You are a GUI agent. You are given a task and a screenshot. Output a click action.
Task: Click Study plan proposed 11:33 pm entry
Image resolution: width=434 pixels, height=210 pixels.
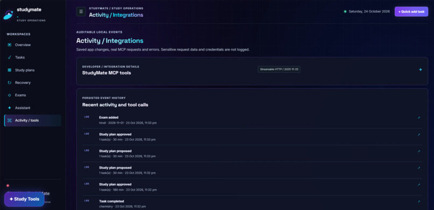pos(252,154)
